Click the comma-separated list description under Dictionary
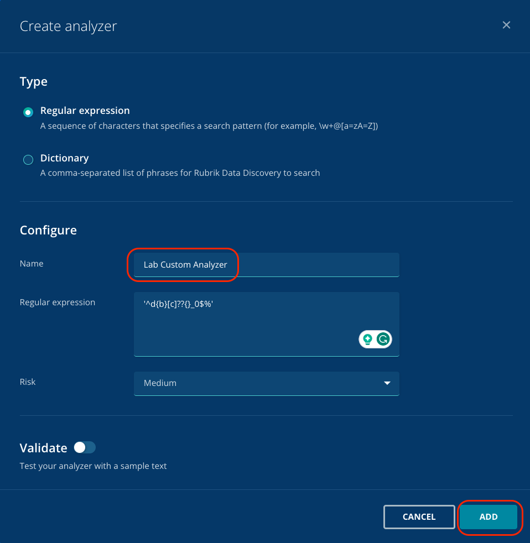530x543 pixels. coord(180,173)
